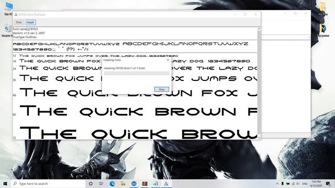Click scroll up arrow of font preview
The width and height of the screenshot is (335, 188).
coord(259,29)
